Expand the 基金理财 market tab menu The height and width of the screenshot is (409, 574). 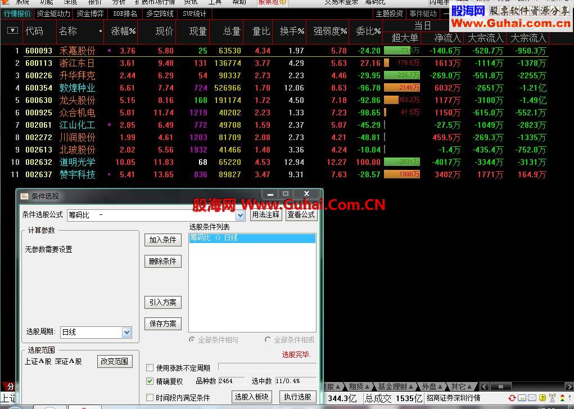tap(395, 386)
